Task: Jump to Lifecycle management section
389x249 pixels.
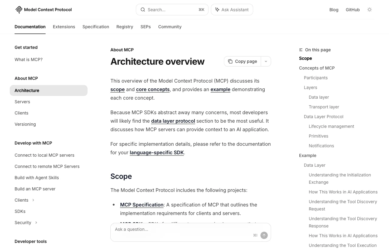Action: click(x=332, y=126)
